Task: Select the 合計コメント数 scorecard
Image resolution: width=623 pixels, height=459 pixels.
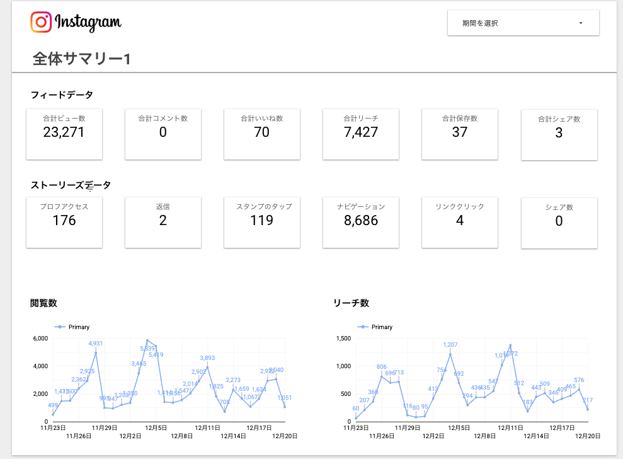Action: [163, 134]
